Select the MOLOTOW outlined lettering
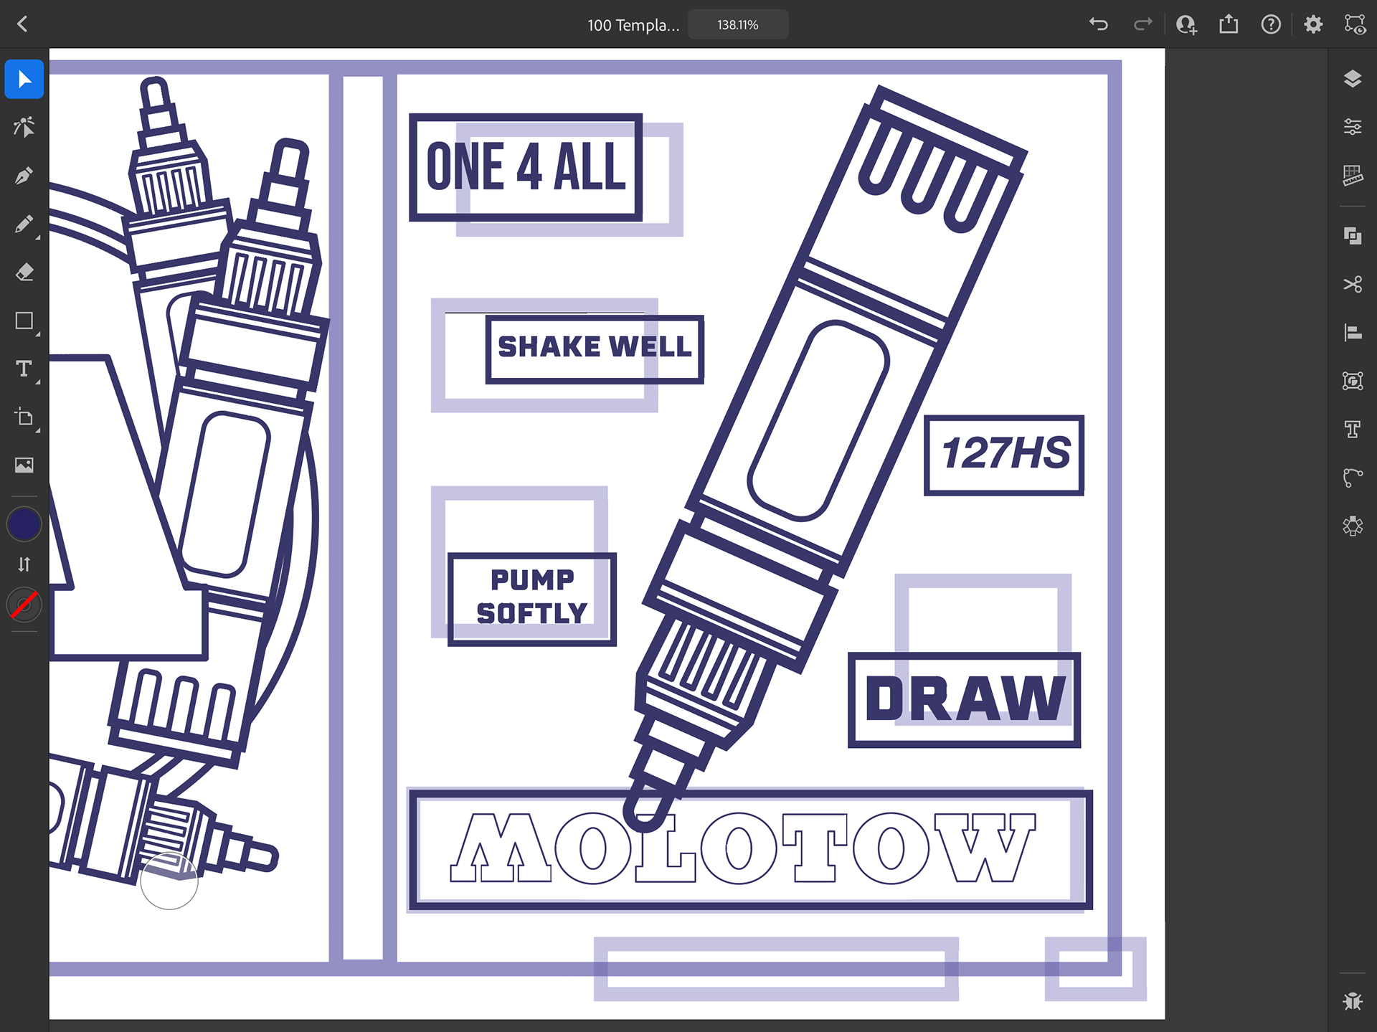Image resolution: width=1377 pixels, height=1032 pixels. (x=743, y=848)
